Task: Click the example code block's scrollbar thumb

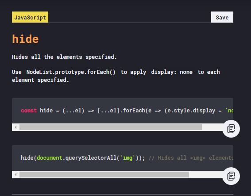Action: click(x=104, y=174)
